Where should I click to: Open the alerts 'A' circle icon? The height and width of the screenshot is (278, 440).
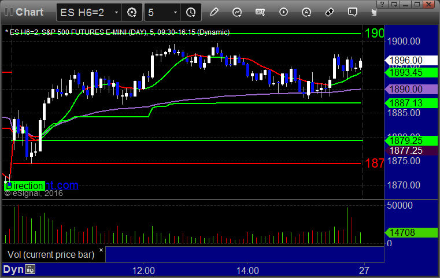click(x=306, y=12)
